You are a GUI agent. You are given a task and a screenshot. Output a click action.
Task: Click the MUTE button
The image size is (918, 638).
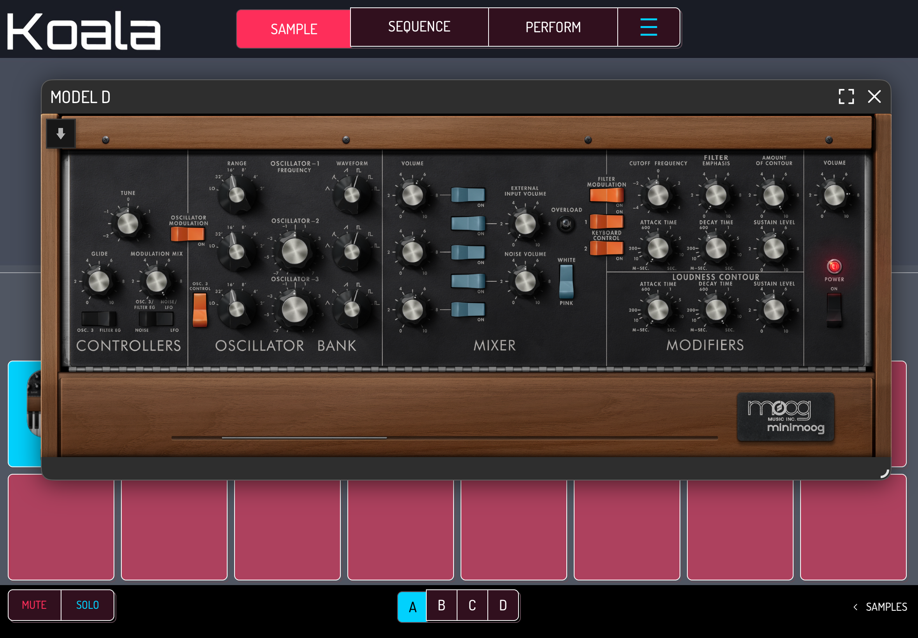[34, 605]
